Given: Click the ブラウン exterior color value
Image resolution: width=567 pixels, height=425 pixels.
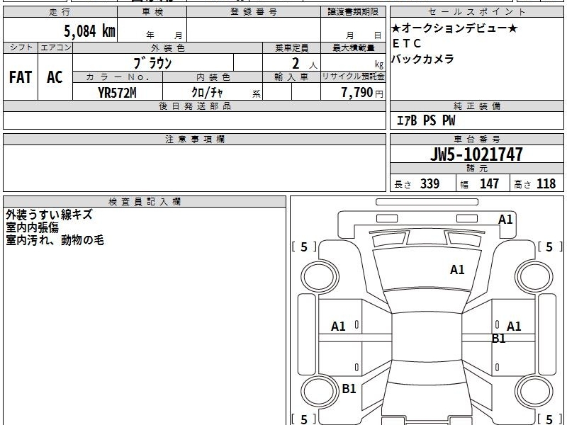Looking at the screenshot, I should click(152, 63).
